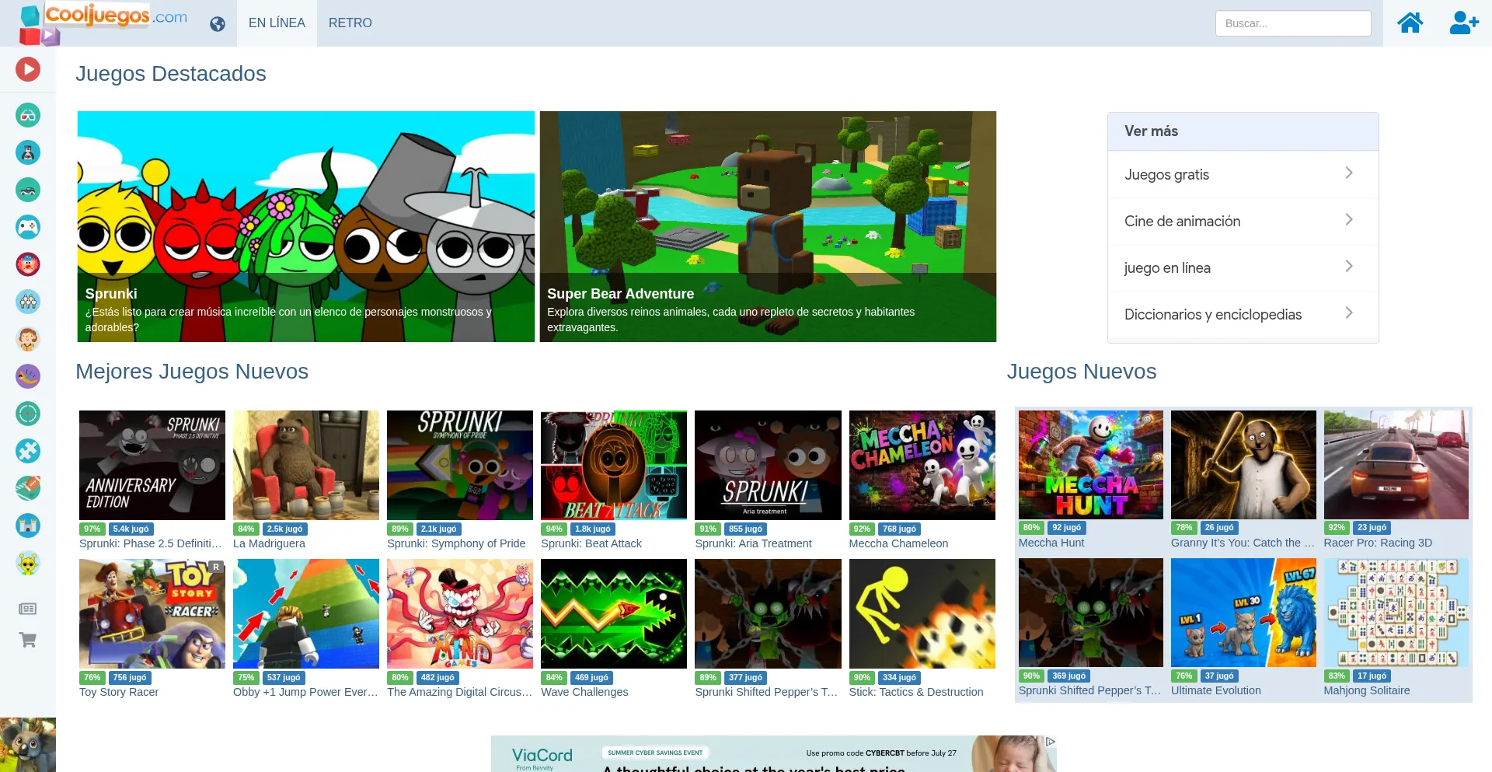Open the clown face category icon
This screenshot has width=1492, height=772.
[x=28, y=264]
